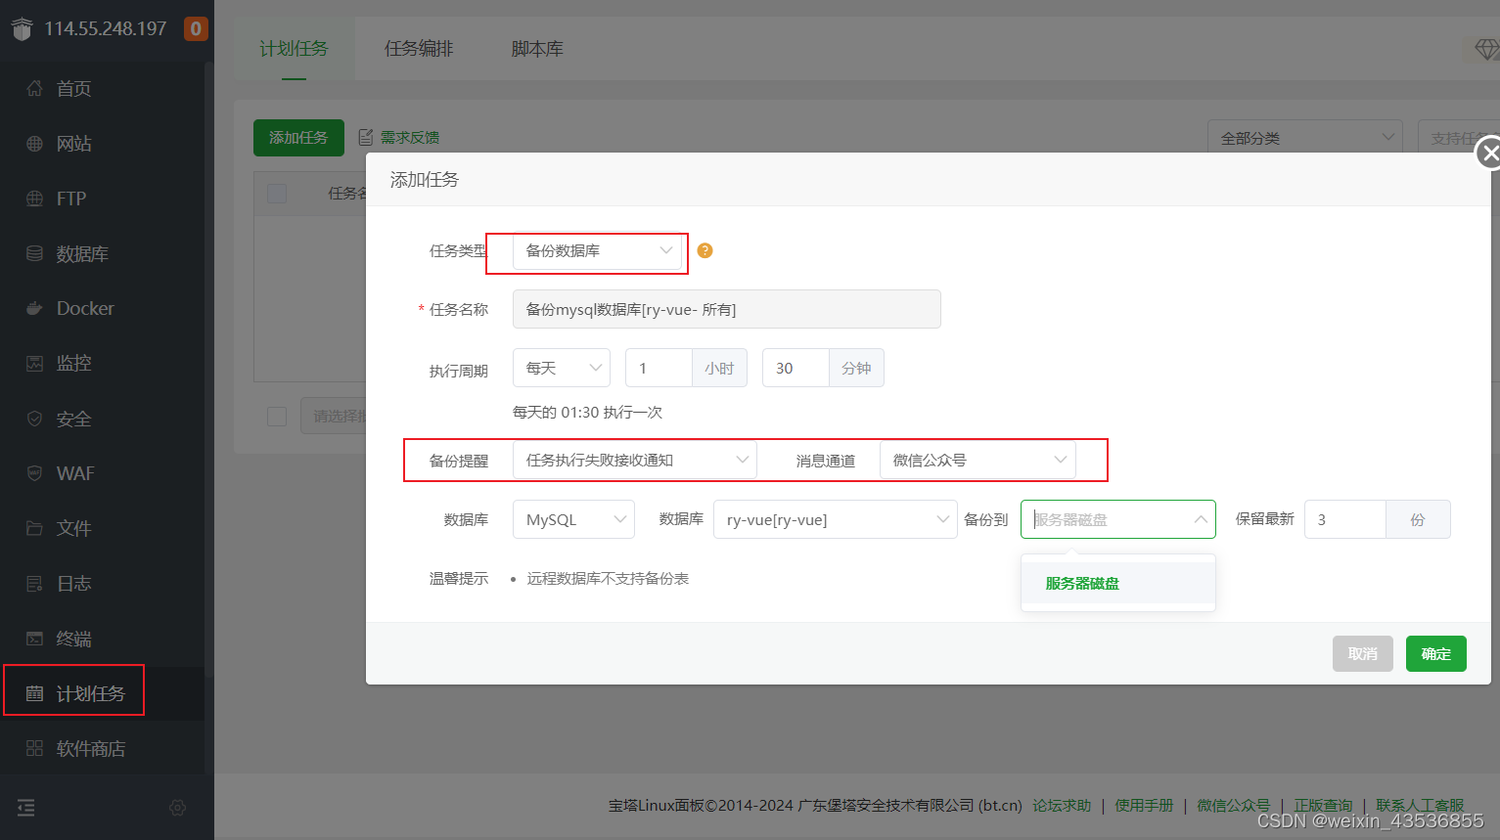Click the database icon beside 数据库
Screen dimensions: 1500x840
[x=34, y=253]
